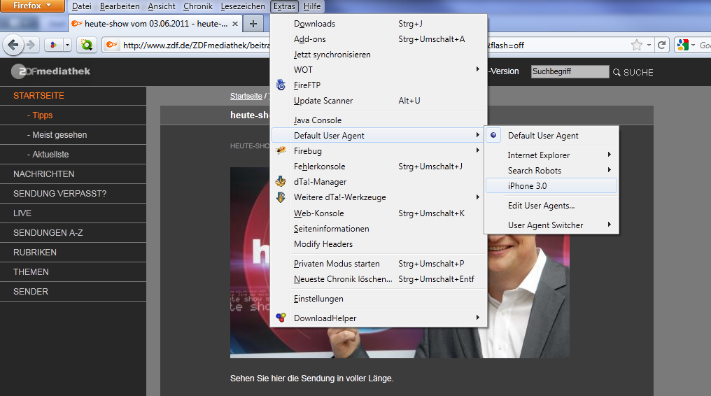Open dropdown next to the DownloadHelper toolbar icon
This screenshot has height=396, width=711.
[68, 45]
